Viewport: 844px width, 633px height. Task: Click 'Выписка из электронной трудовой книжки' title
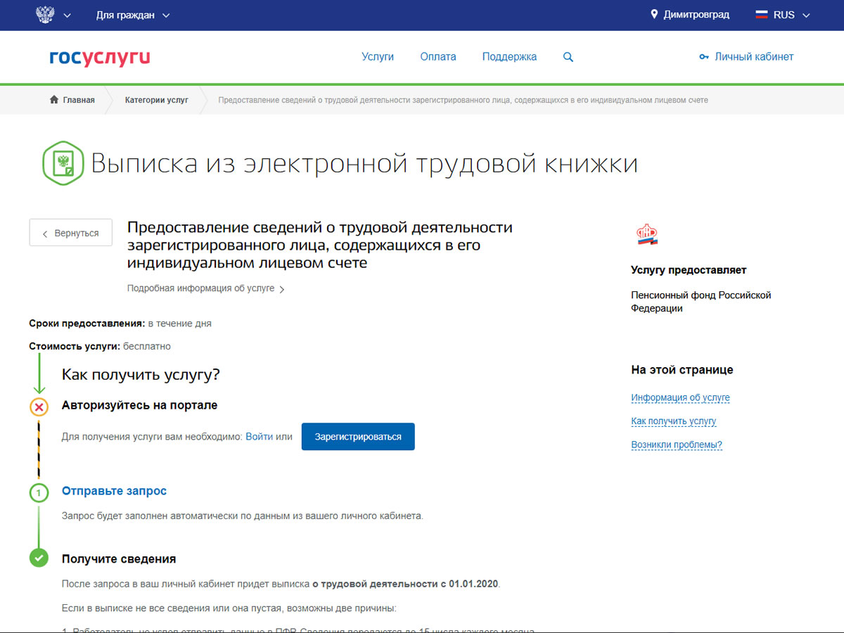coord(364,164)
